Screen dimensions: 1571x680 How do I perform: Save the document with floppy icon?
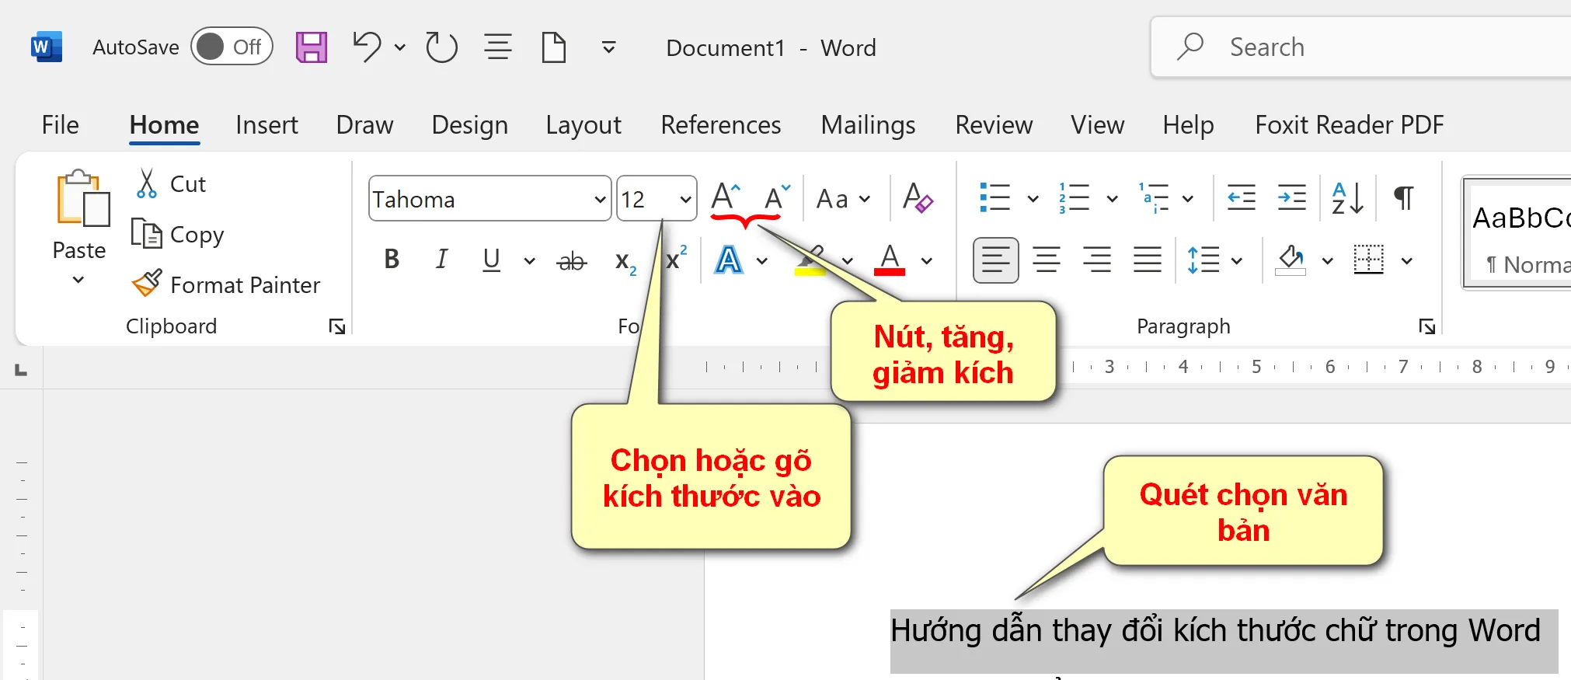[x=312, y=47]
